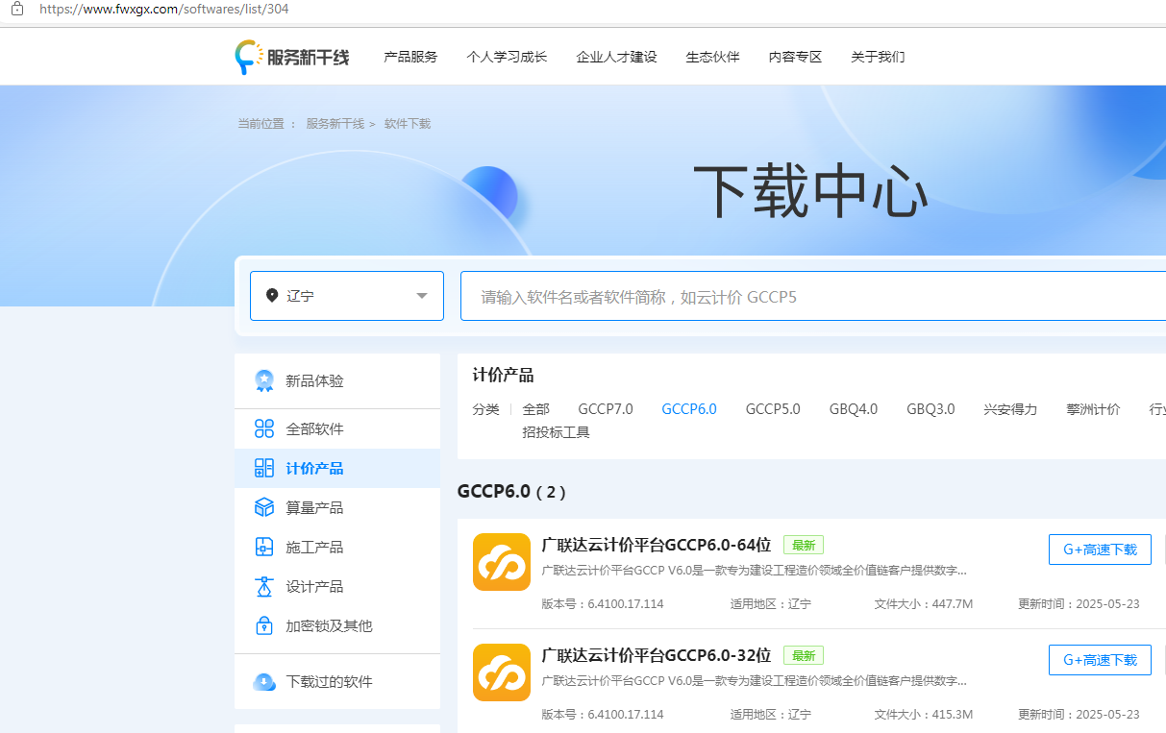Image resolution: width=1166 pixels, height=733 pixels.
Task: Click the 文件大小:415.3M text
Action: click(x=924, y=715)
